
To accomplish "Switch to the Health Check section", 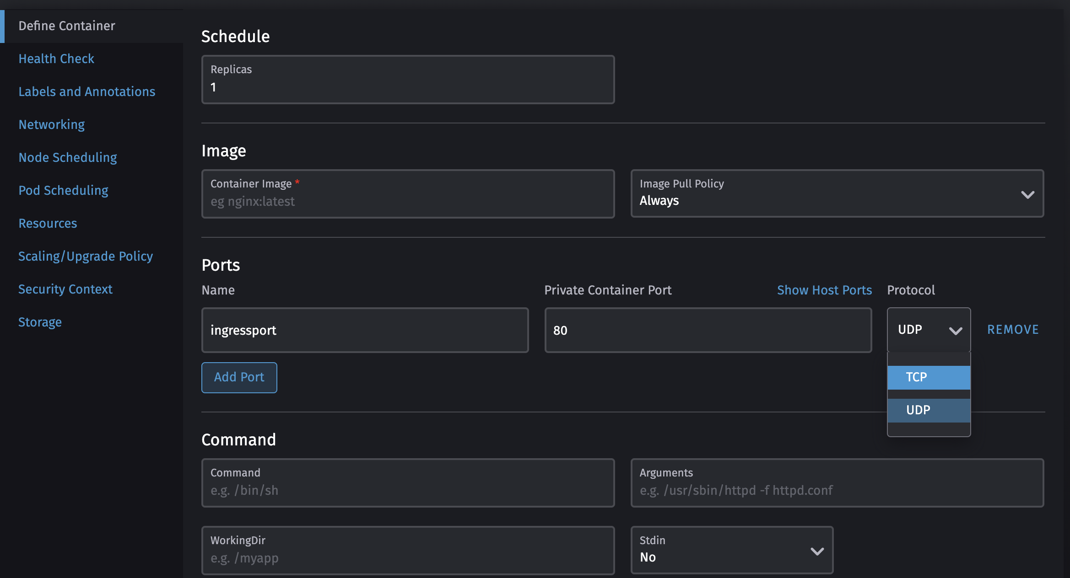I will 56,59.
